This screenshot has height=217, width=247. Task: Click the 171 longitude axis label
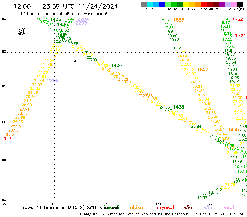coord(106,204)
